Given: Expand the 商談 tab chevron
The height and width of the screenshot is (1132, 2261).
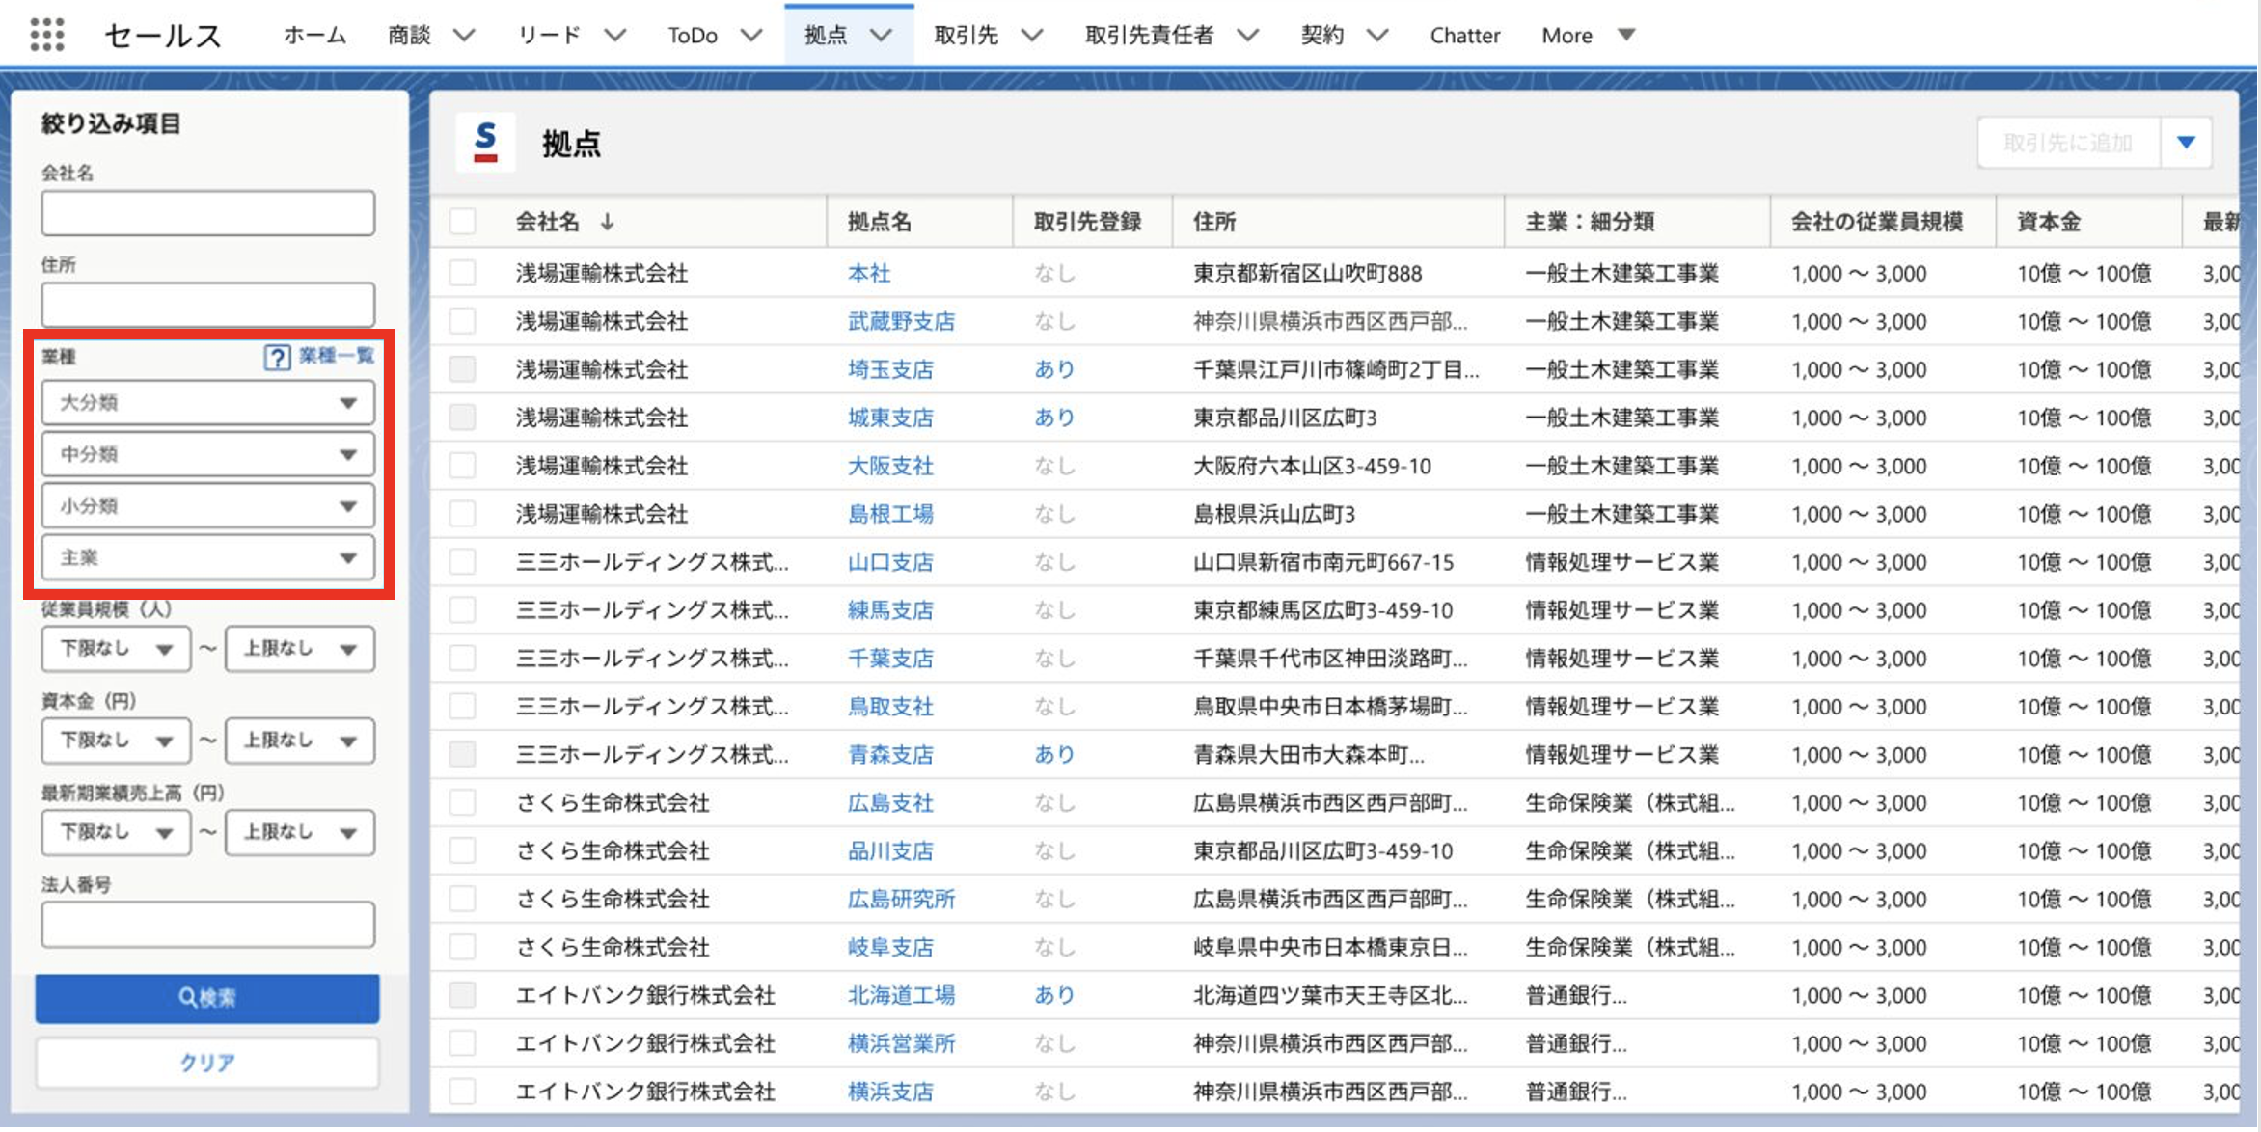Looking at the screenshot, I should point(464,36).
